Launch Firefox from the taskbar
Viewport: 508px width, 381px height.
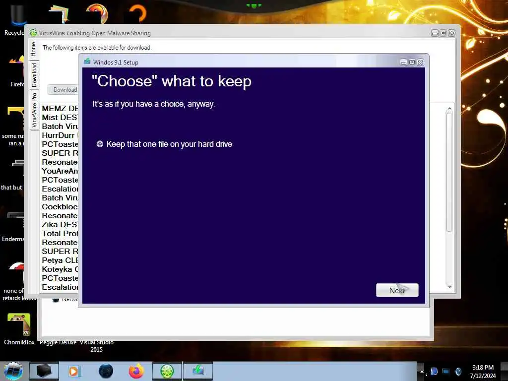coord(136,371)
